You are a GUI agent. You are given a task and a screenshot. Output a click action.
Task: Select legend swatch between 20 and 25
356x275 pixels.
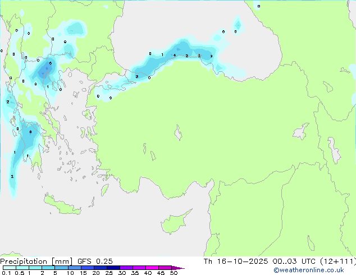[100, 268]
